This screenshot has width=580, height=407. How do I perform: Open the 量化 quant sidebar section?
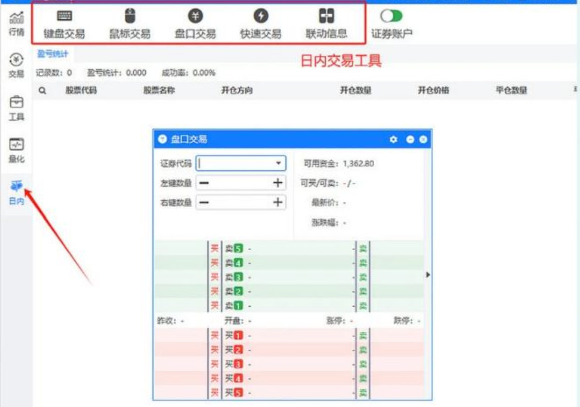(x=17, y=150)
